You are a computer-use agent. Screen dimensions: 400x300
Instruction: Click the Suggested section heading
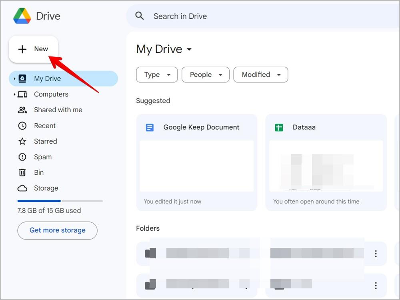pyautogui.click(x=153, y=101)
